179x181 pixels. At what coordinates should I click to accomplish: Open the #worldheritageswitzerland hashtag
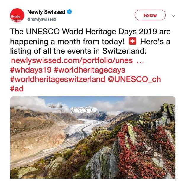click(58, 80)
